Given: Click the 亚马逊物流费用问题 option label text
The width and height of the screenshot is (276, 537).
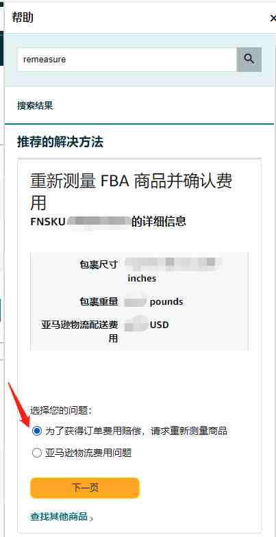Looking at the screenshot, I should tap(88, 453).
